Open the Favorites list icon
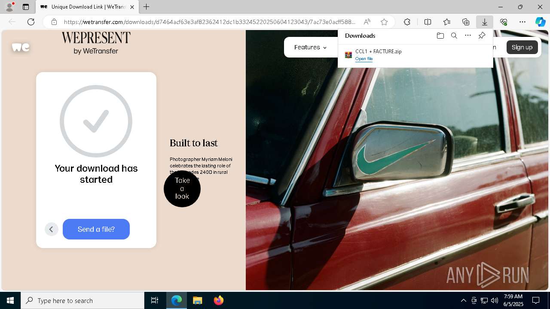Screen dimensions: 550x309 tap(447, 22)
